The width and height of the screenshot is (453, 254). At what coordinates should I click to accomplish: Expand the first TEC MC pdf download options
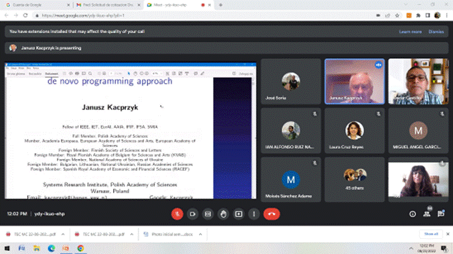(63, 234)
